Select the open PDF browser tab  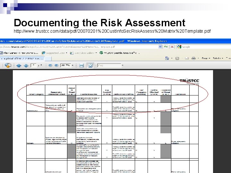pos(22,58)
